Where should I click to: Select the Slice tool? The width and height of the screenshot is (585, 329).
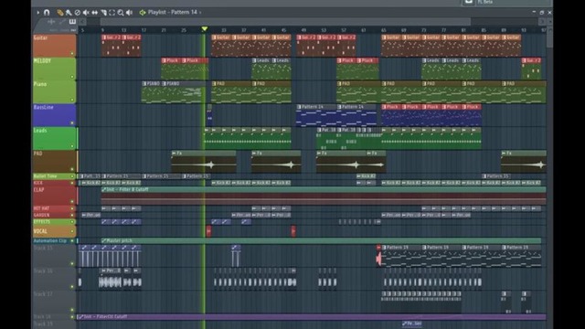[103, 13]
